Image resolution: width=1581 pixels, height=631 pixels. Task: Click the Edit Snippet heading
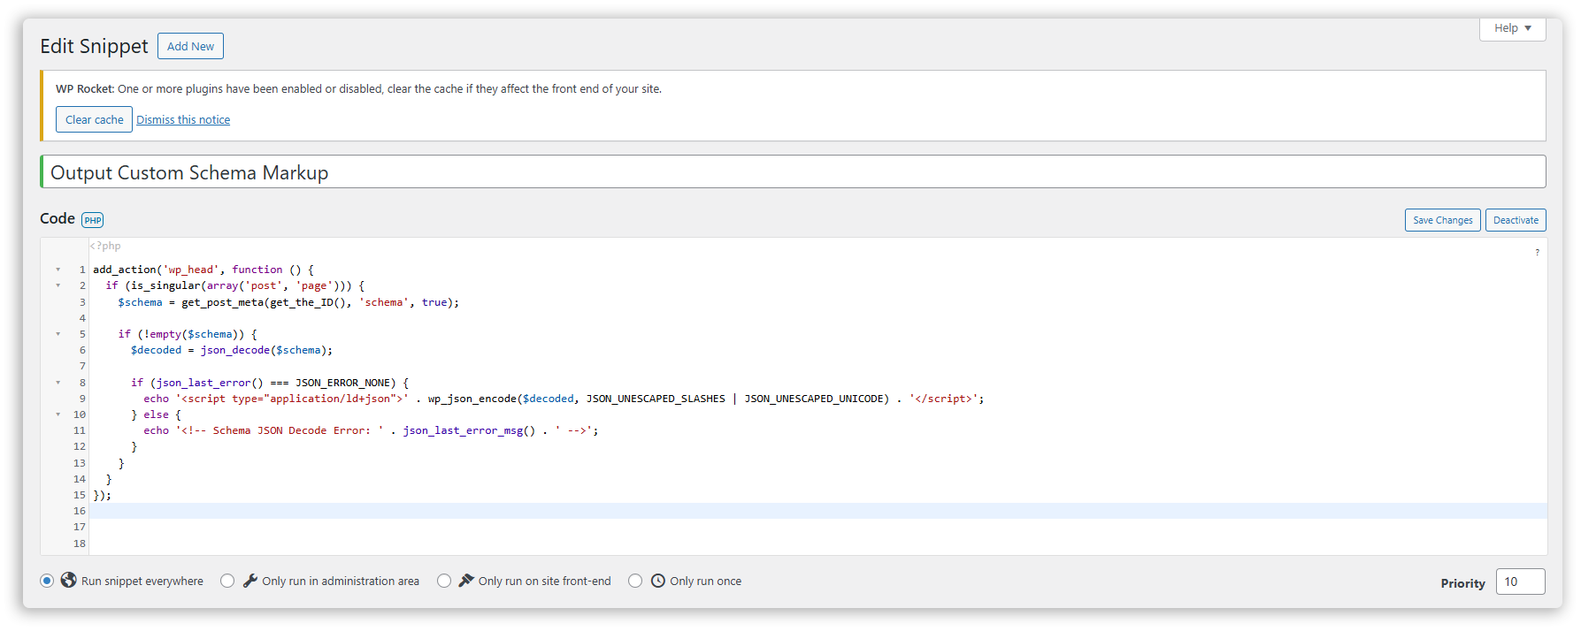pyautogui.click(x=94, y=46)
